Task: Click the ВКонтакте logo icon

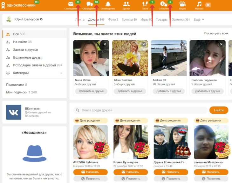Action: coord(14,112)
